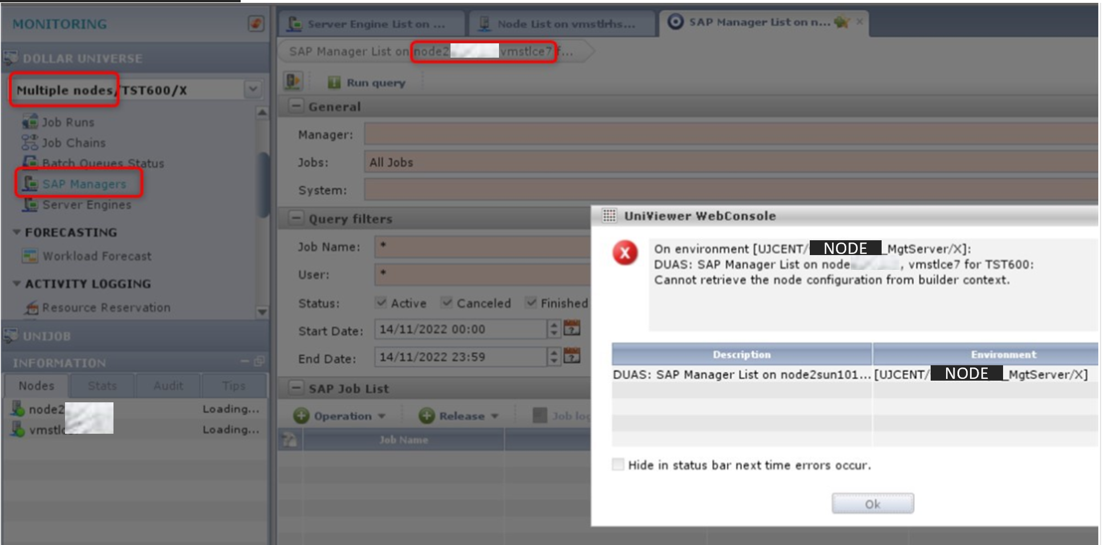This screenshot has width=1108, height=545.
Task: Check 'Hide in status bar next time errors occur'
Action: [x=618, y=465]
